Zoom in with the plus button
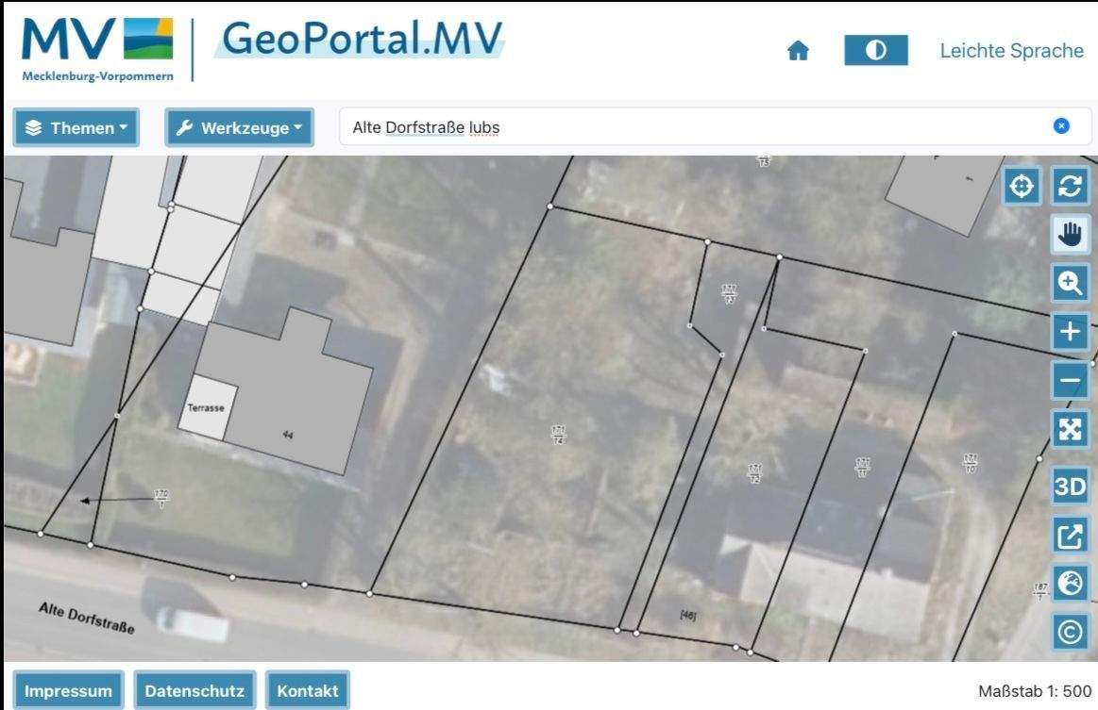 point(1071,331)
